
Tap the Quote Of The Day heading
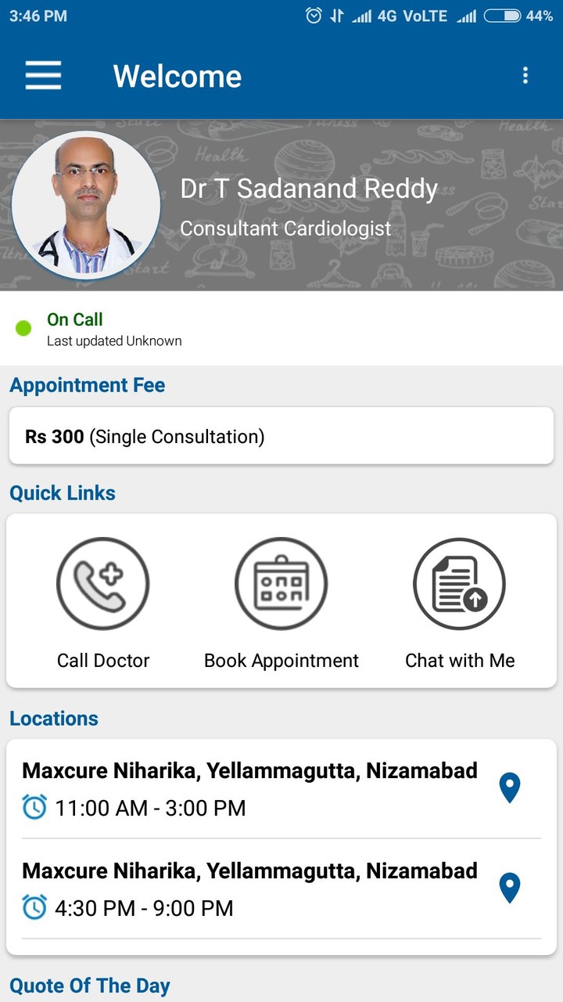point(90,986)
